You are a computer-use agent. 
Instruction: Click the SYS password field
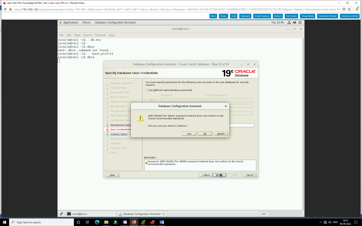182,100
